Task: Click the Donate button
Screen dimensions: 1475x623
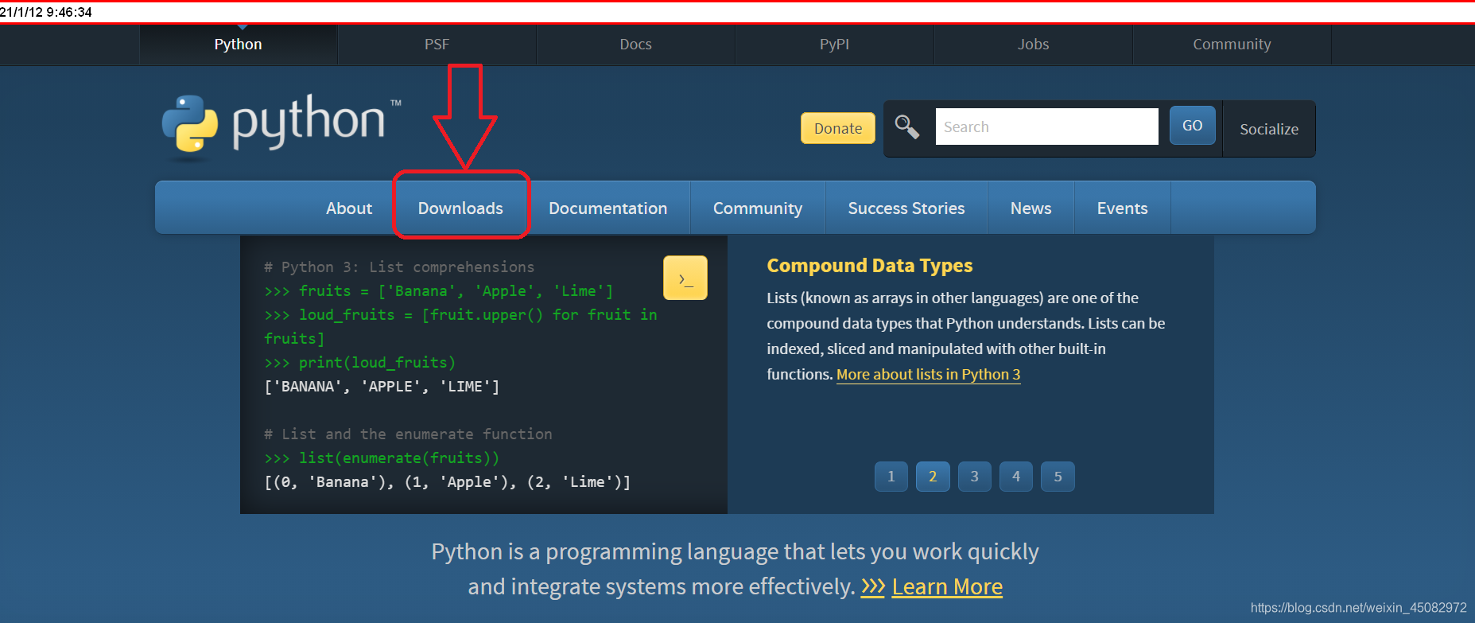Action: [838, 128]
